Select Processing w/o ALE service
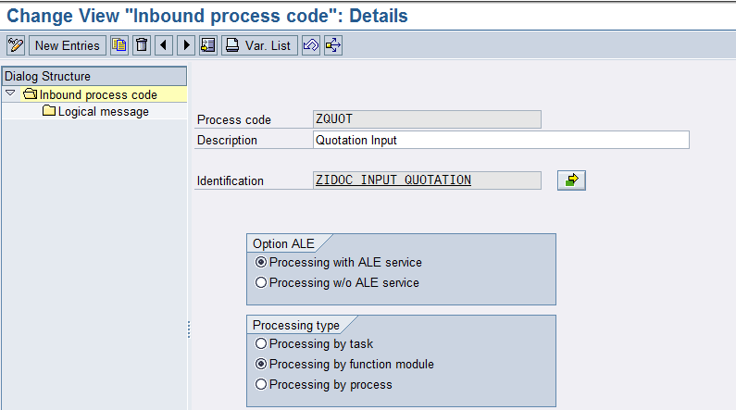This screenshot has width=736, height=410. tap(261, 283)
